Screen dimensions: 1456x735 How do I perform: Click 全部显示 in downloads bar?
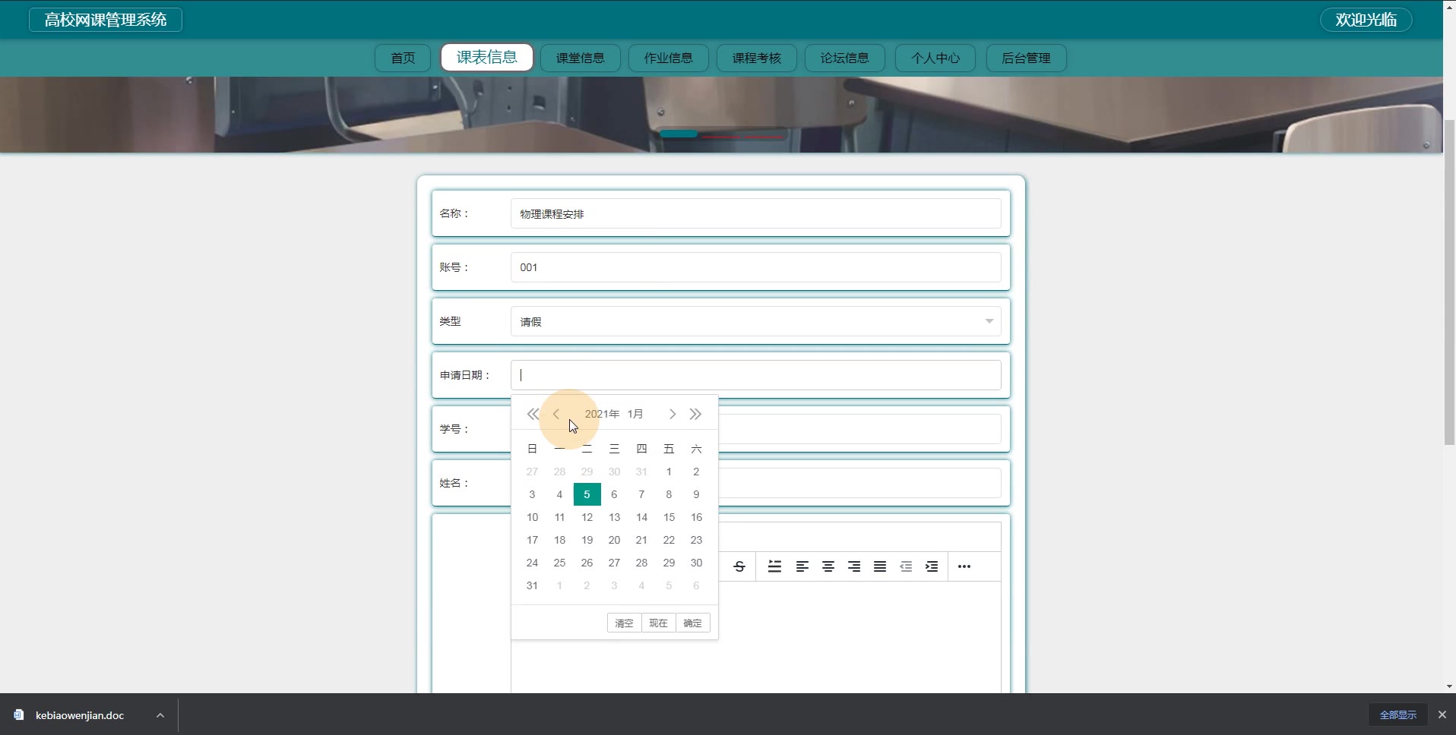point(1398,714)
